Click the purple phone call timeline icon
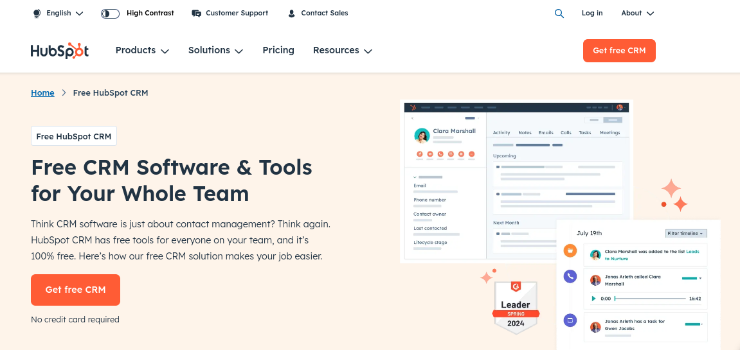Viewport: 740px width, 350px height. [x=570, y=276]
